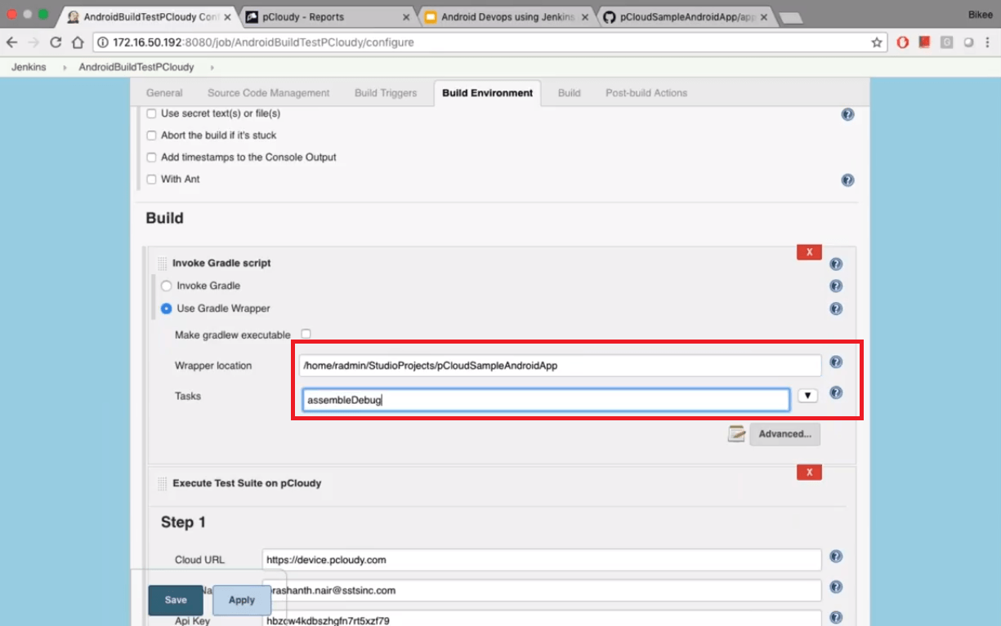This screenshot has width=1001, height=626.
Task: Show help for Invoke Gradle script
Action: tap(836, 264)
